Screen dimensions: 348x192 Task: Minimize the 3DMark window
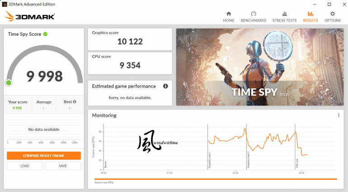(315, 4)
